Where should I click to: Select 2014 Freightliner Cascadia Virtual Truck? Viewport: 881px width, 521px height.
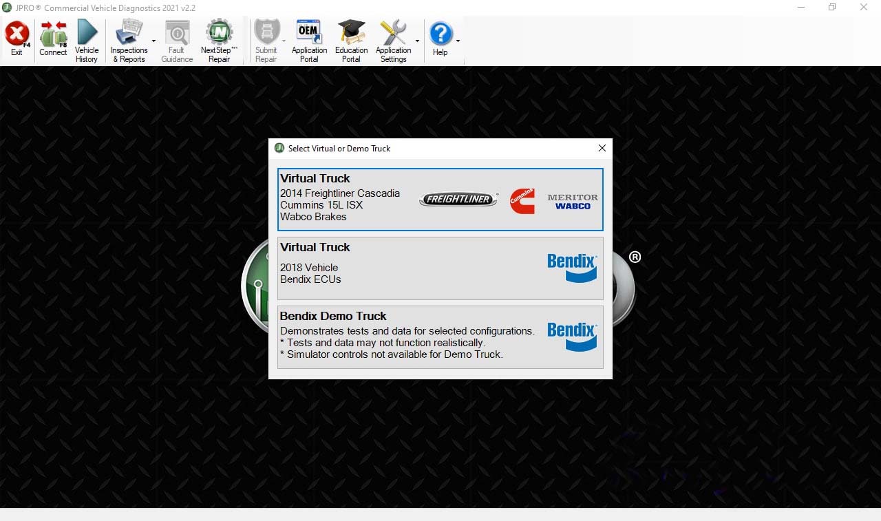(440, 200)
